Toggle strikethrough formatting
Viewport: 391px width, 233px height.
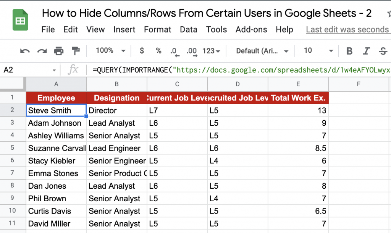tap(383, 51)
